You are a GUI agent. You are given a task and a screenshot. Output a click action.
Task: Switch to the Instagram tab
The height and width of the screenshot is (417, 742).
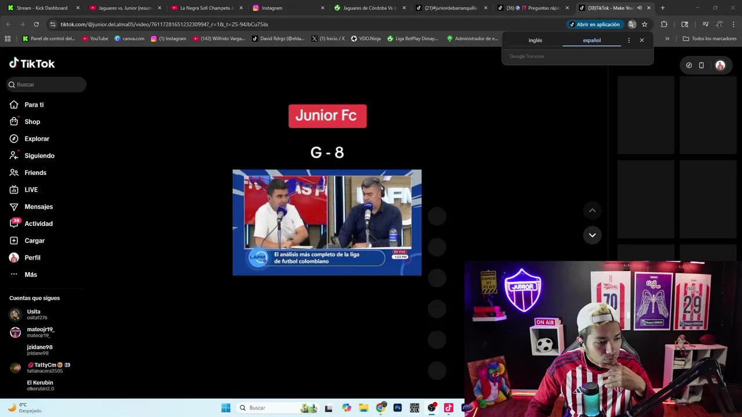(x=289, y=8)
